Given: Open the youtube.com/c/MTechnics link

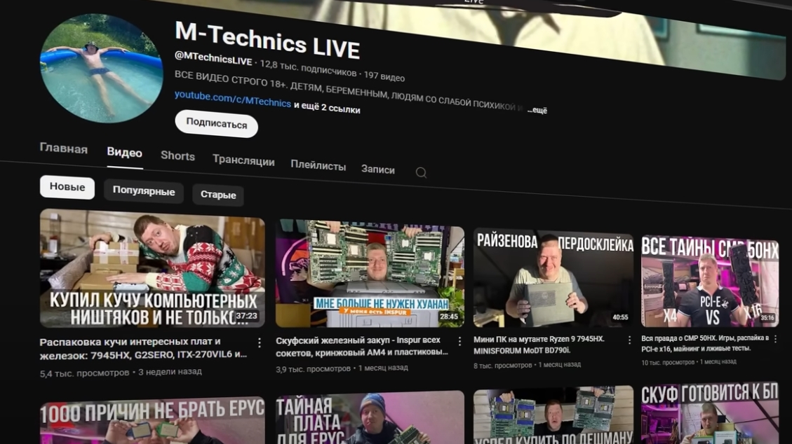Looking at the screenshot, I should click(x=233, y=98).
